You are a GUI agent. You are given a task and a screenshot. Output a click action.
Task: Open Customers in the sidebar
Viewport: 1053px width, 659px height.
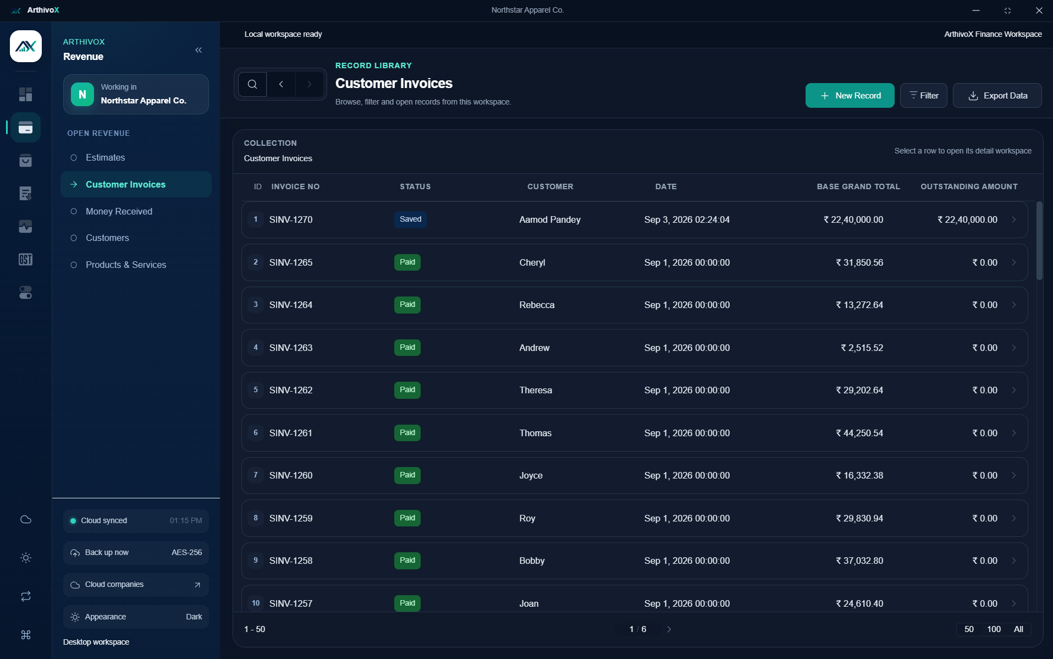[x=136, y=238]
